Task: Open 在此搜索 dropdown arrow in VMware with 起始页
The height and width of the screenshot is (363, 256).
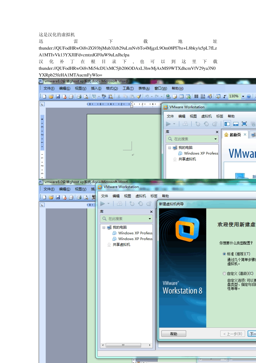Action: (x=216, y=139)
